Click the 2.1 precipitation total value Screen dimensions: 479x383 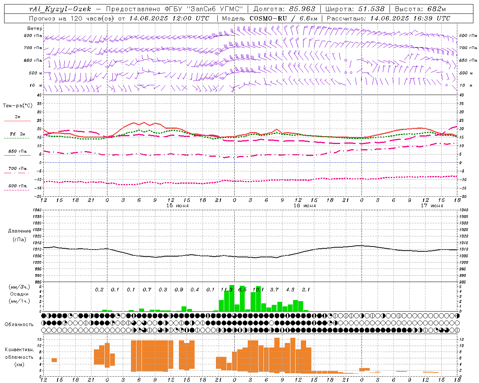(306, 290)
